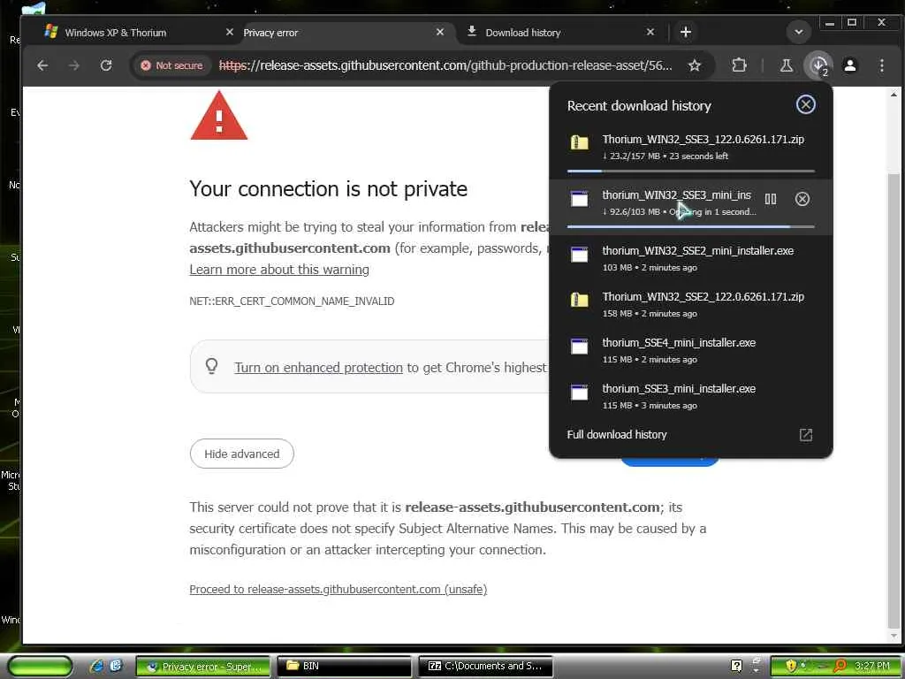The image size is (905, 679).
Task: Open C:\Documents and S... taskbar button
Action: point(485,667)
